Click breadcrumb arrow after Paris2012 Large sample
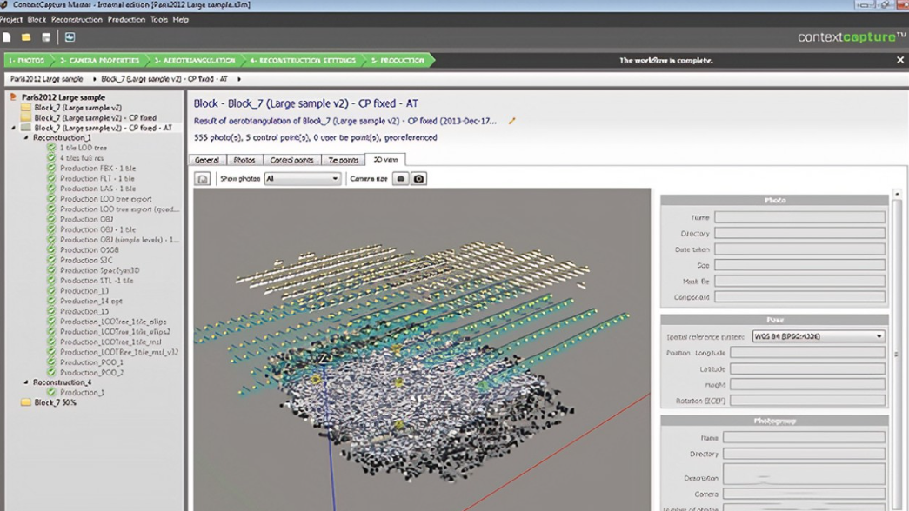 click(x=94, y=79)
